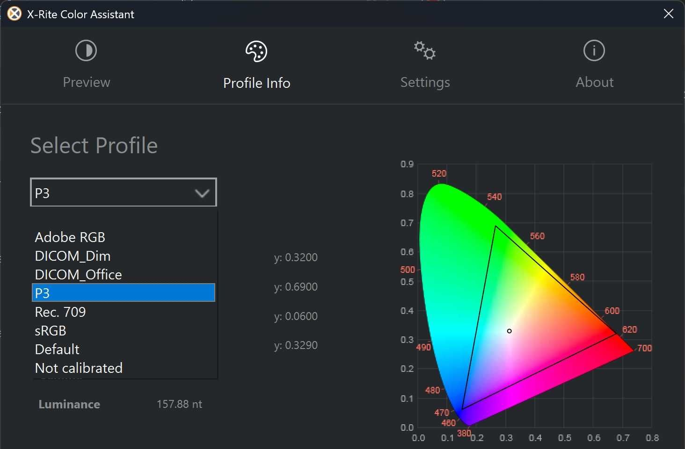The image size is (685, 449).
Task: Open the Profile Info tab label
Action: point(257,83)
